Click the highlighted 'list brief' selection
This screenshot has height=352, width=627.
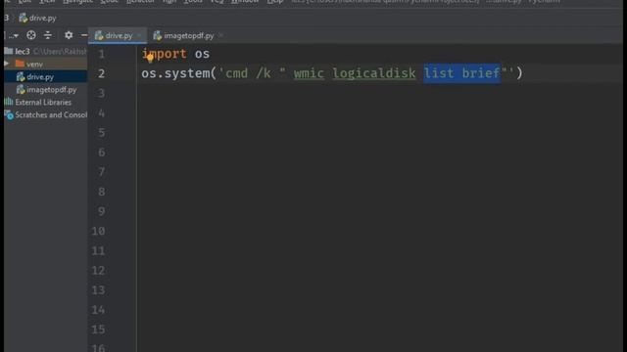tap(461, 73)
